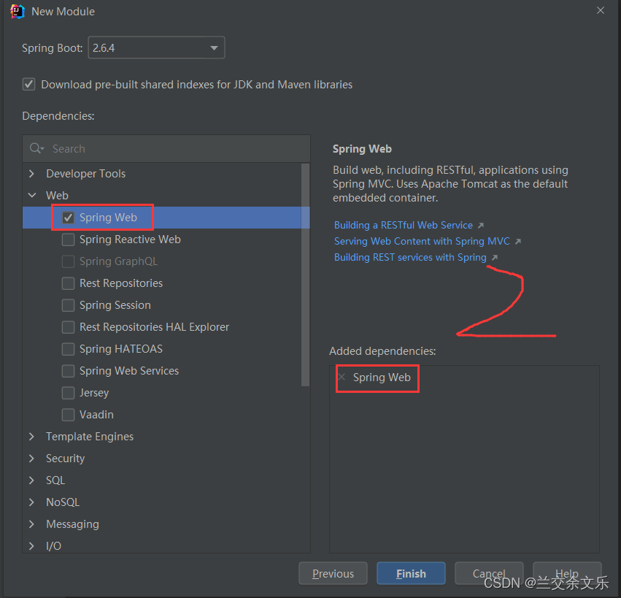Open Building REST services with Spring link

tap(410, 258)
